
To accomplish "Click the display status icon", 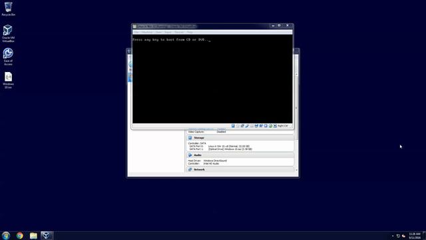I will (256, 126).
